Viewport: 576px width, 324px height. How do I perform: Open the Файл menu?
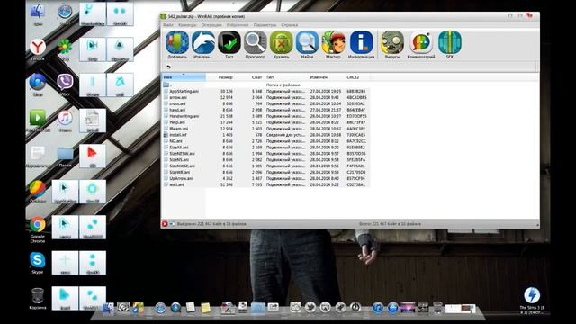tap(168, 25)
